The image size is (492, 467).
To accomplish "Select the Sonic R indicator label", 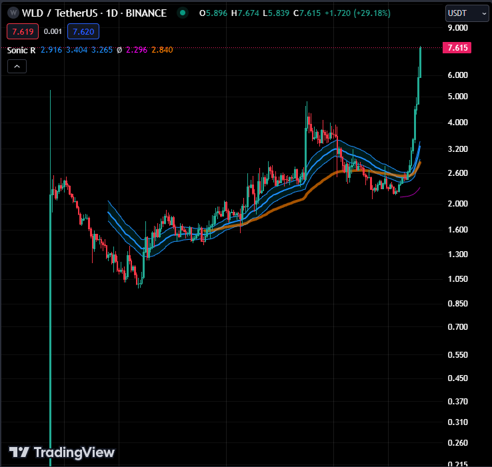I will point(21,50).
